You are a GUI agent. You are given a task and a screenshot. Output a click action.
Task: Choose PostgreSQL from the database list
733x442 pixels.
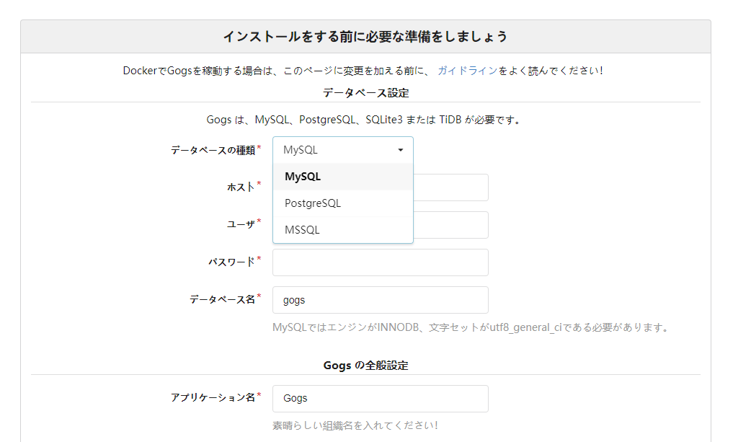point(342,203)
